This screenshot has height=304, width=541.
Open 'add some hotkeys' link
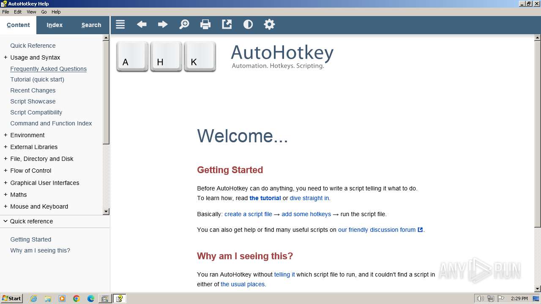point(306,214)
